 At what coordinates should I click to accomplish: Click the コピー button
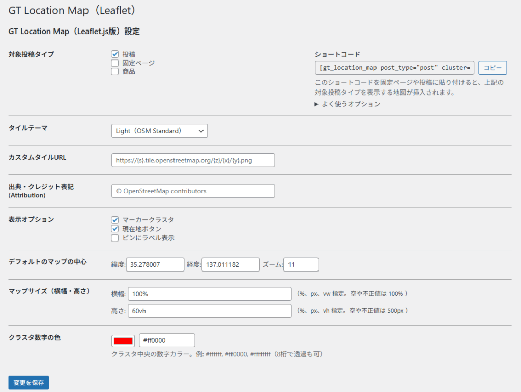(492, 68)
